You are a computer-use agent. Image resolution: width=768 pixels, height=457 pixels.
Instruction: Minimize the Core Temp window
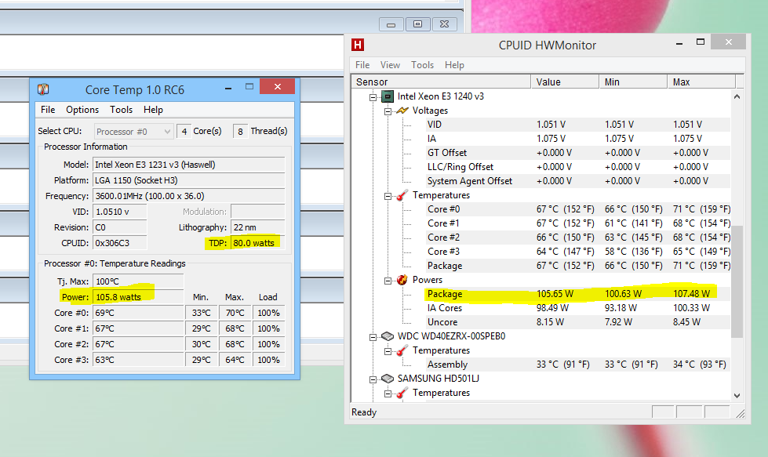[x=228, y=88]
